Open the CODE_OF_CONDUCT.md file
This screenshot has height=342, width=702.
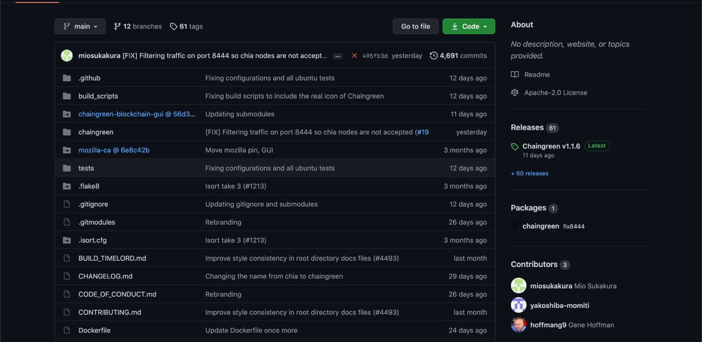click(x=117, y=294)
